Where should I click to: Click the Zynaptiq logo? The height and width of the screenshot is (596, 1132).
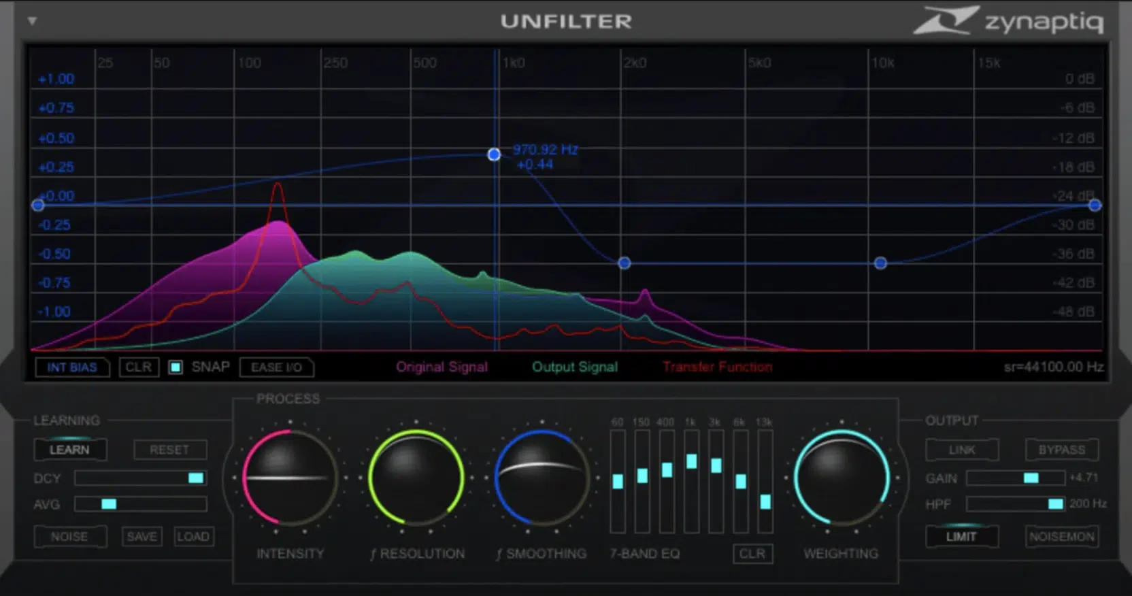pos(1008,21)
